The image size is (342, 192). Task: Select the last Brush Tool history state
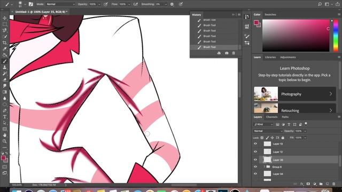214,47
